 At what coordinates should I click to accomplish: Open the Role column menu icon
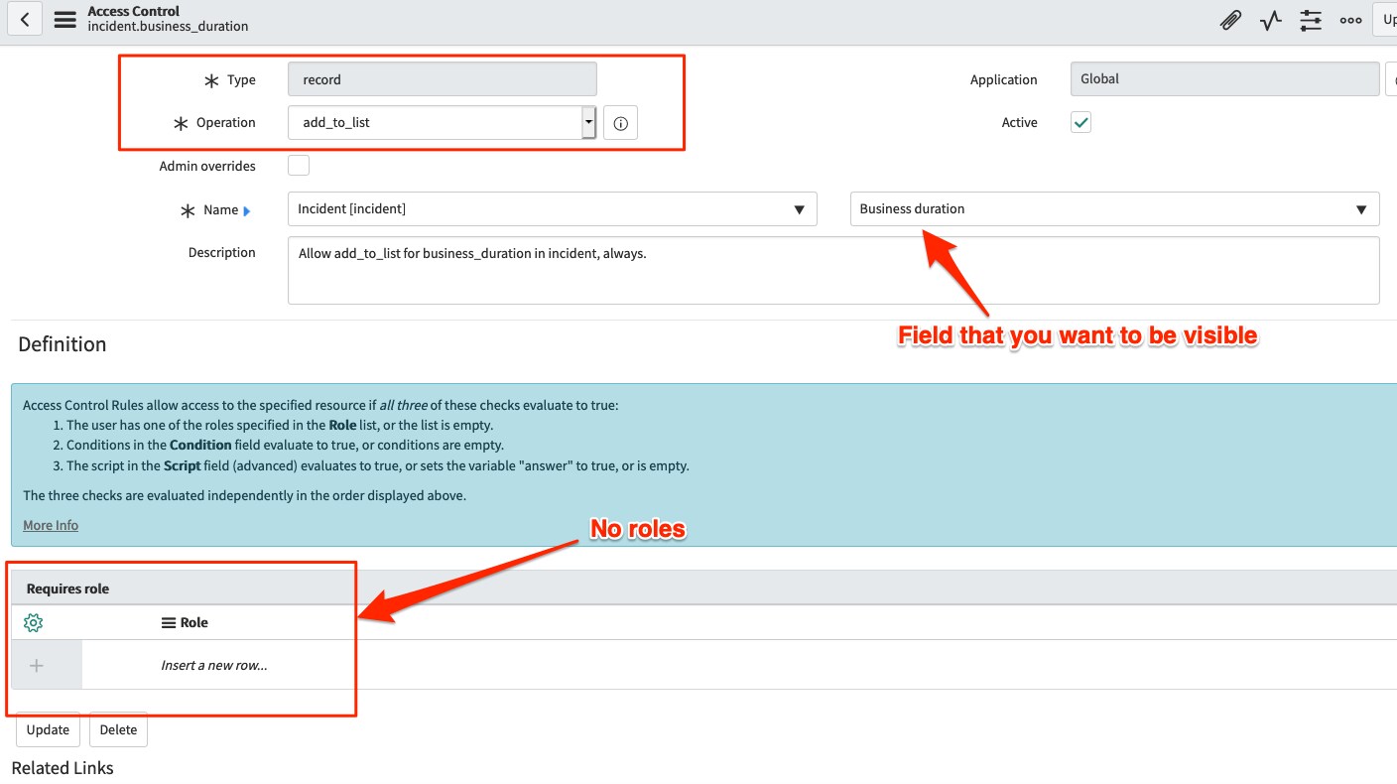[x=169, y=623]
